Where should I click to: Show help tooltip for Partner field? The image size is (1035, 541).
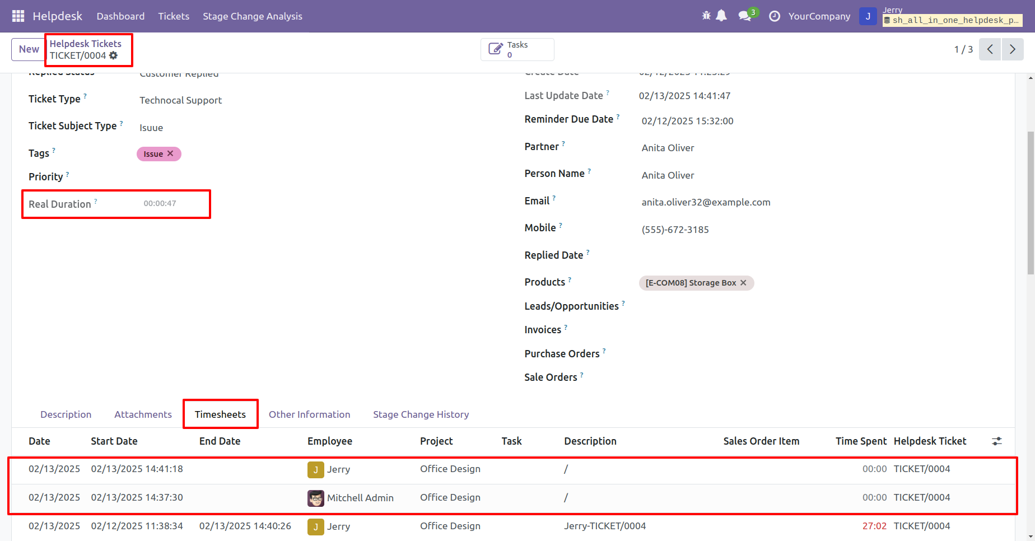pyautogui.click(x=563, y=144)
